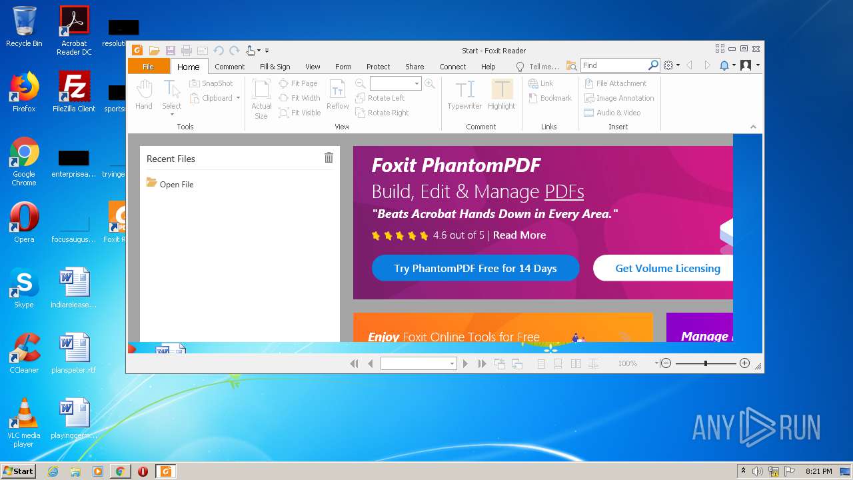Viewport: 853px width, 480px height.
Task: Click the zoom in plus button in status bar
Action: 744,363
